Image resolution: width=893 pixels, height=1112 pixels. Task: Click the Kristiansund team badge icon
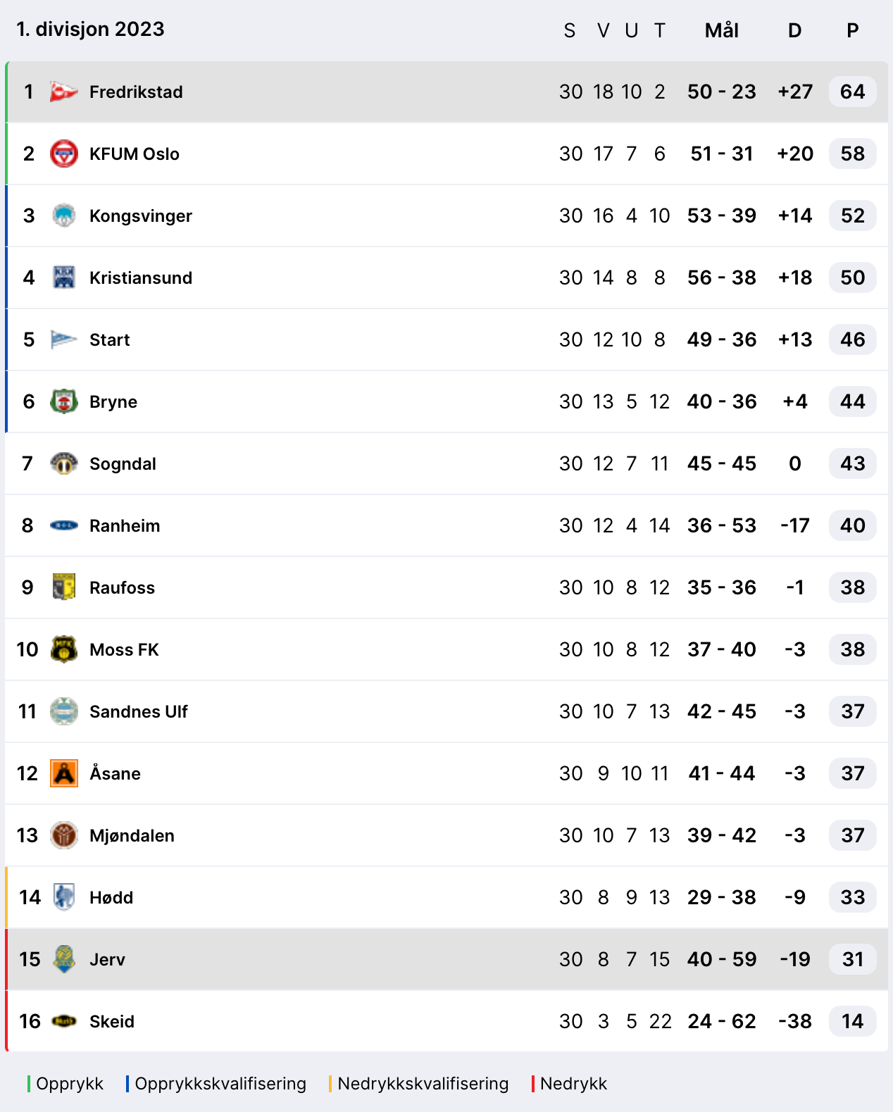(x=63, y=277)
